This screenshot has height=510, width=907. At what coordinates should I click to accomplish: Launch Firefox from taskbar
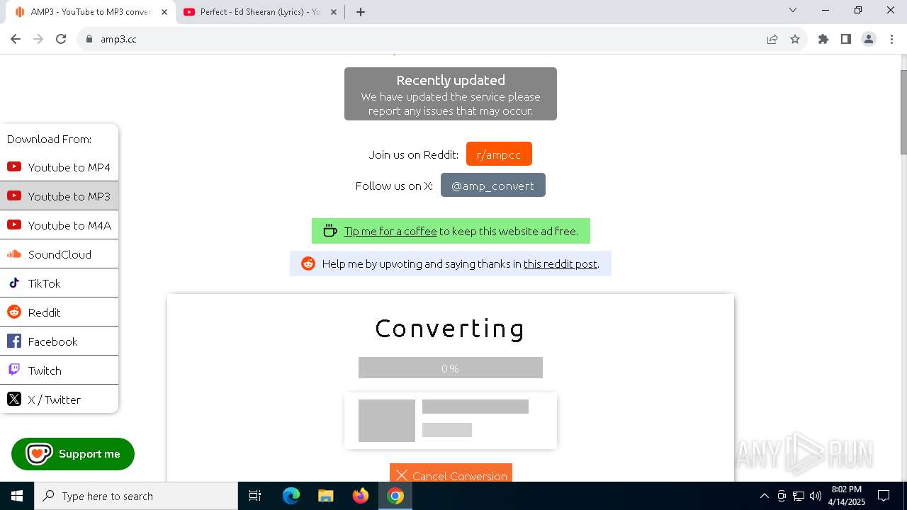pyautogui.click(x=361, y=496)
